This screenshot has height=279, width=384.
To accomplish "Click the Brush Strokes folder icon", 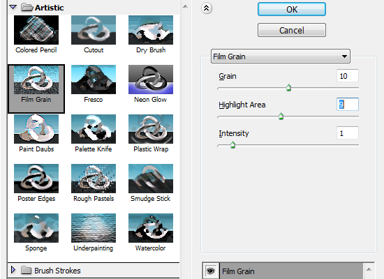I will click(27, 270).
